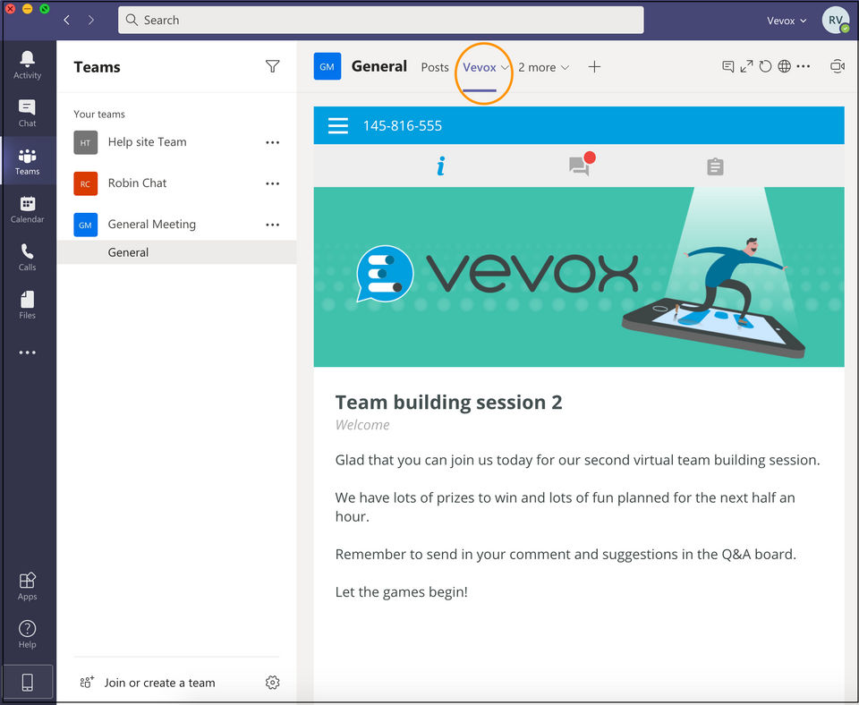The image size is (859, 705).
Task: Open more options for Robin Chat
Action: pos(272,183)
